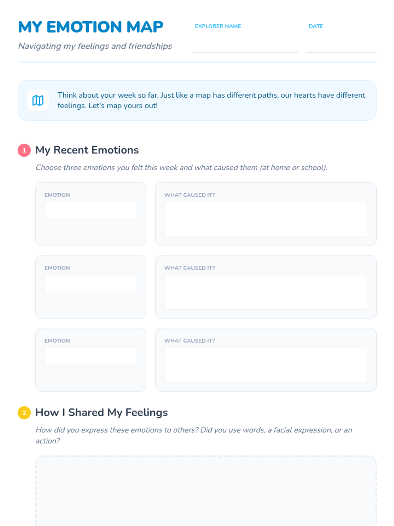Select the third Emotion input box
The height and width of the screenshot is (526, 394).
pos(91,356)
